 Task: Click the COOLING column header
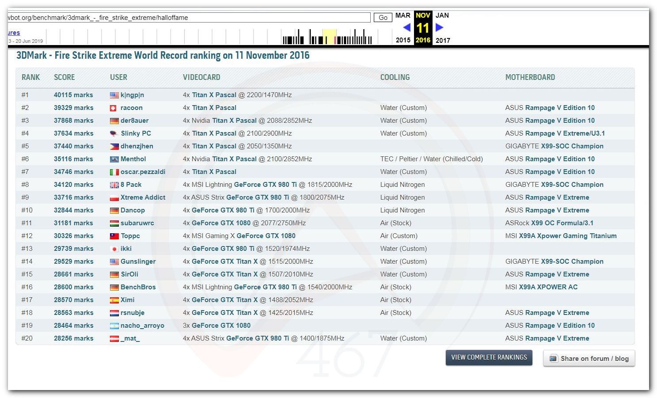coord(395,77)
